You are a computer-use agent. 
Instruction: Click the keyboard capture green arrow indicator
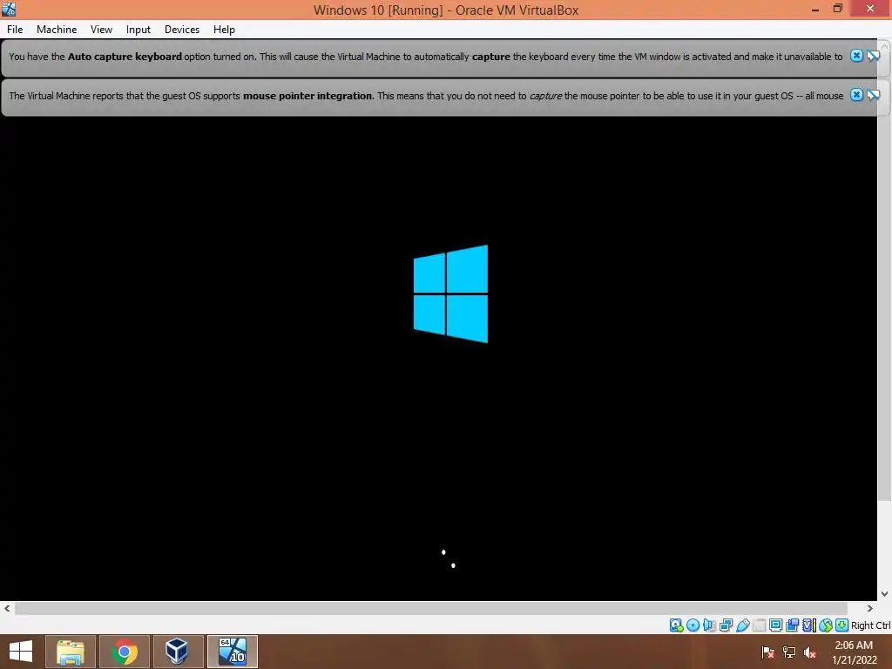tap(842, 625)
